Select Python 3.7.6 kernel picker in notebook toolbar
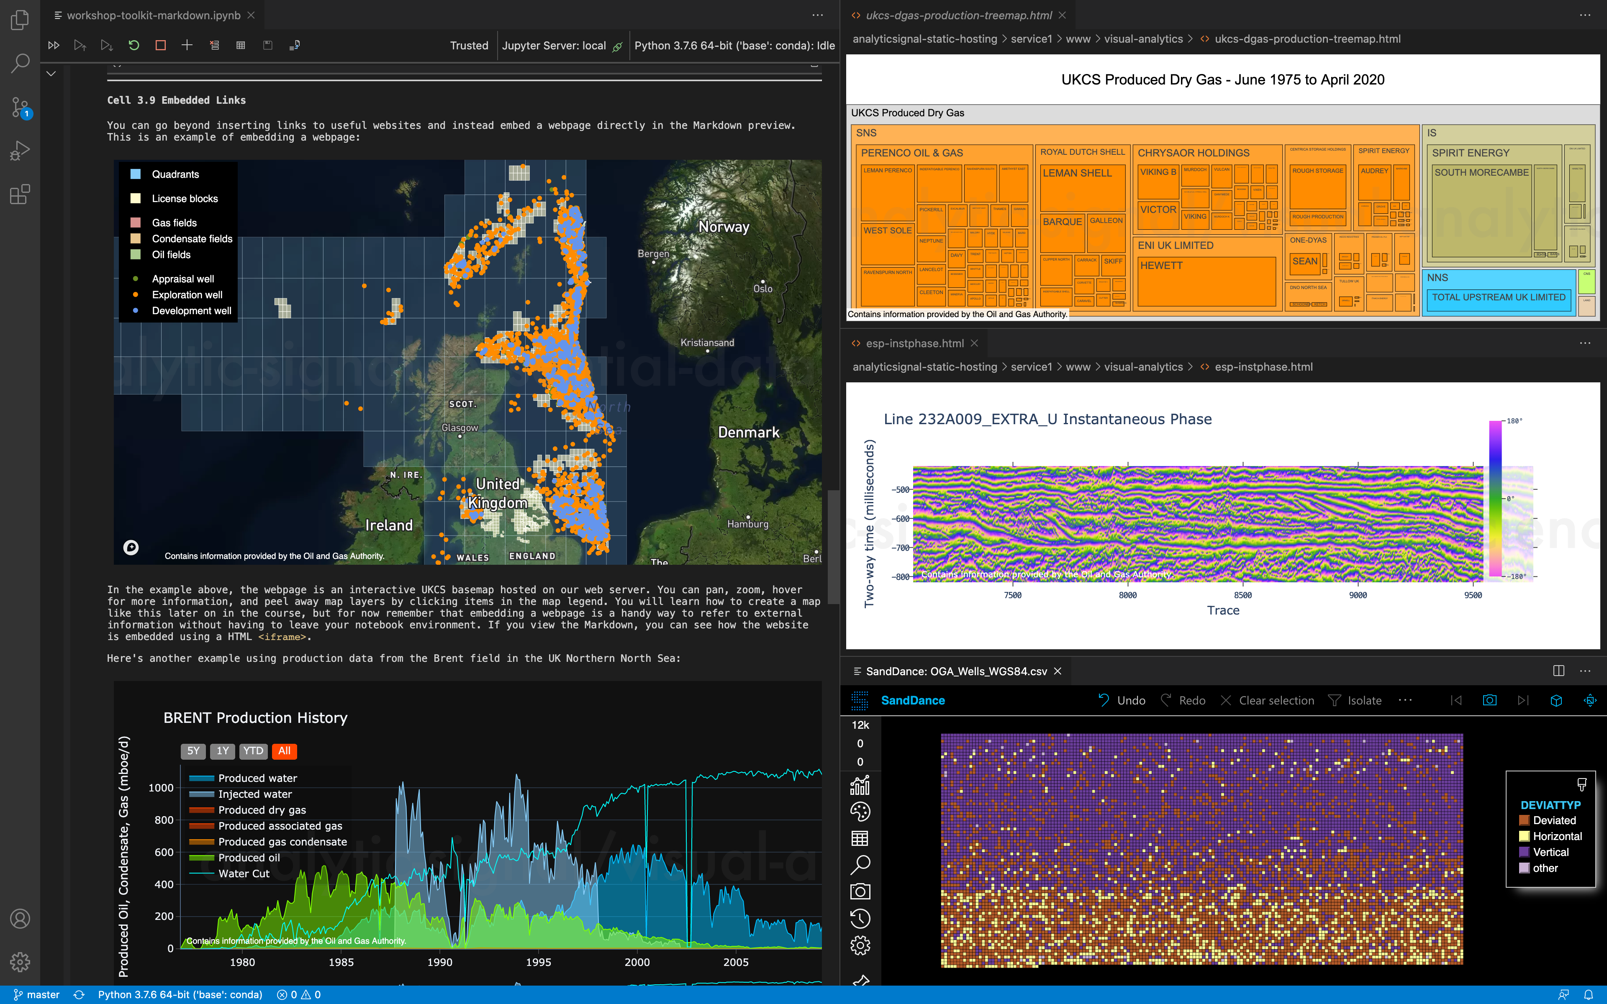Screen dimensions: 1607x1004 coord(734,45)
